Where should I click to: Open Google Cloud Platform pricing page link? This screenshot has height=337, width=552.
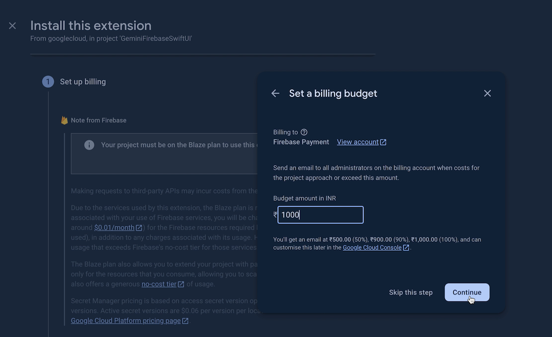125,321
